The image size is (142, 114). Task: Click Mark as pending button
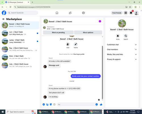coord(58,32)
